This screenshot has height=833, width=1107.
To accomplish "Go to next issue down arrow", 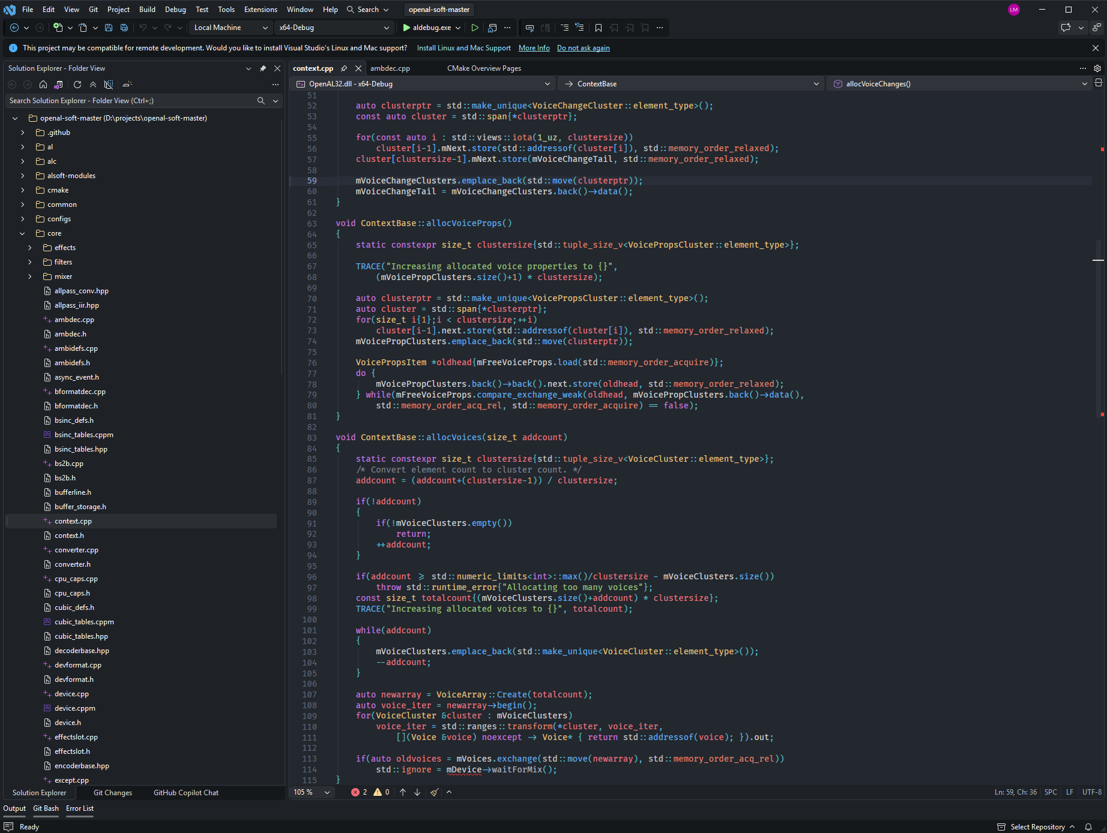I will point(417,792).
